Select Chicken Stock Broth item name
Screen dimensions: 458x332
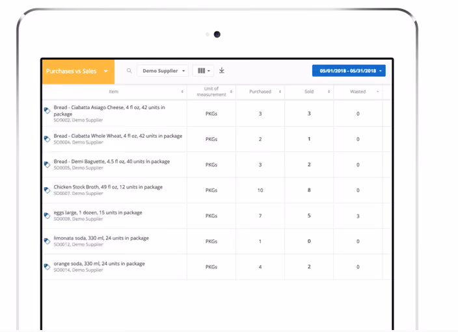point(108,187)
